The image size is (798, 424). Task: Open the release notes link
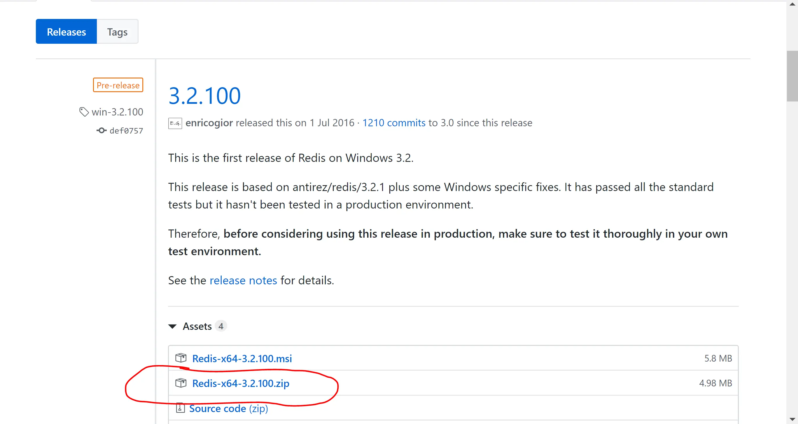243,280
